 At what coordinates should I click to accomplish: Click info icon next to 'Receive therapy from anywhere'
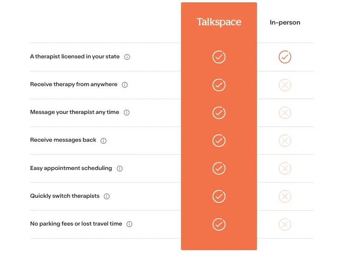tap(125, 85)
